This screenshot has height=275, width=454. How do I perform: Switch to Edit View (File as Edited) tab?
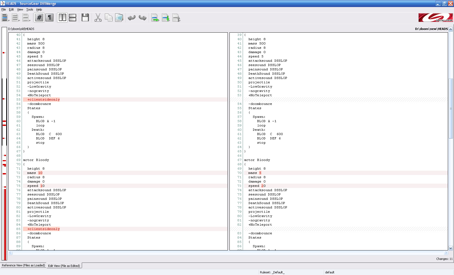[64, 266]
